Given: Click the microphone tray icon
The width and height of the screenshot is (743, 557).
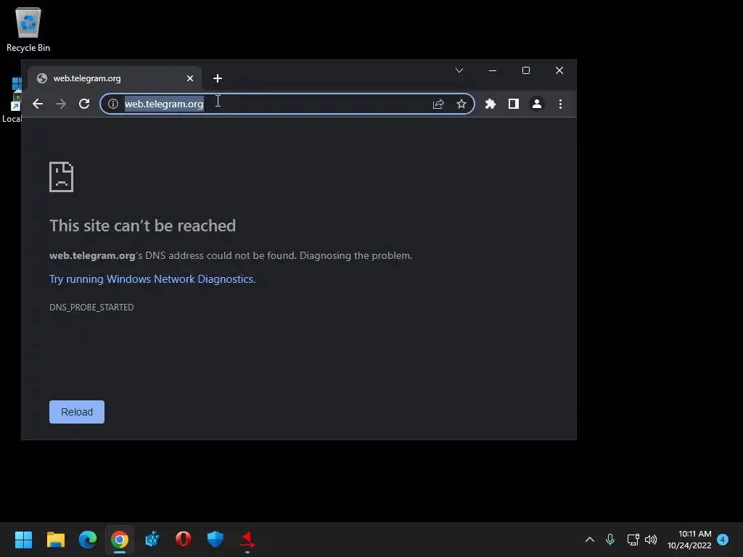Looking at the screenshot, I should coord(610,540).
